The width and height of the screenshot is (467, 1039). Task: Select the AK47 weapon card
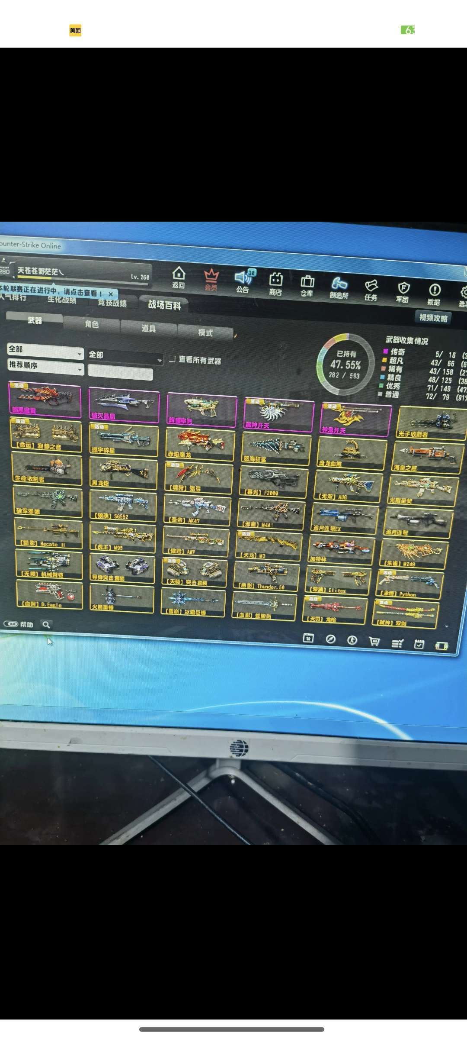[197, 510]
